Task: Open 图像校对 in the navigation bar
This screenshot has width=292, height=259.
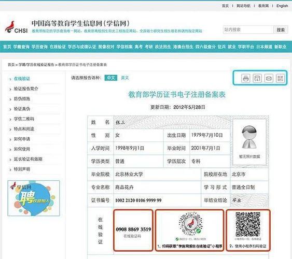Action: pos(106,47)
